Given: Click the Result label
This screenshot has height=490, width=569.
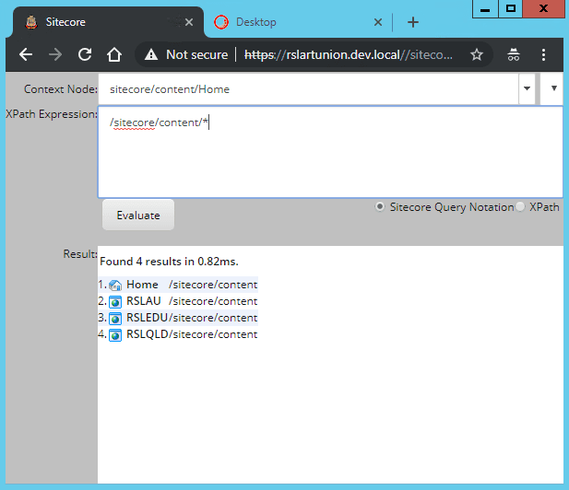Looking at the screenshot, I should 80,253.
